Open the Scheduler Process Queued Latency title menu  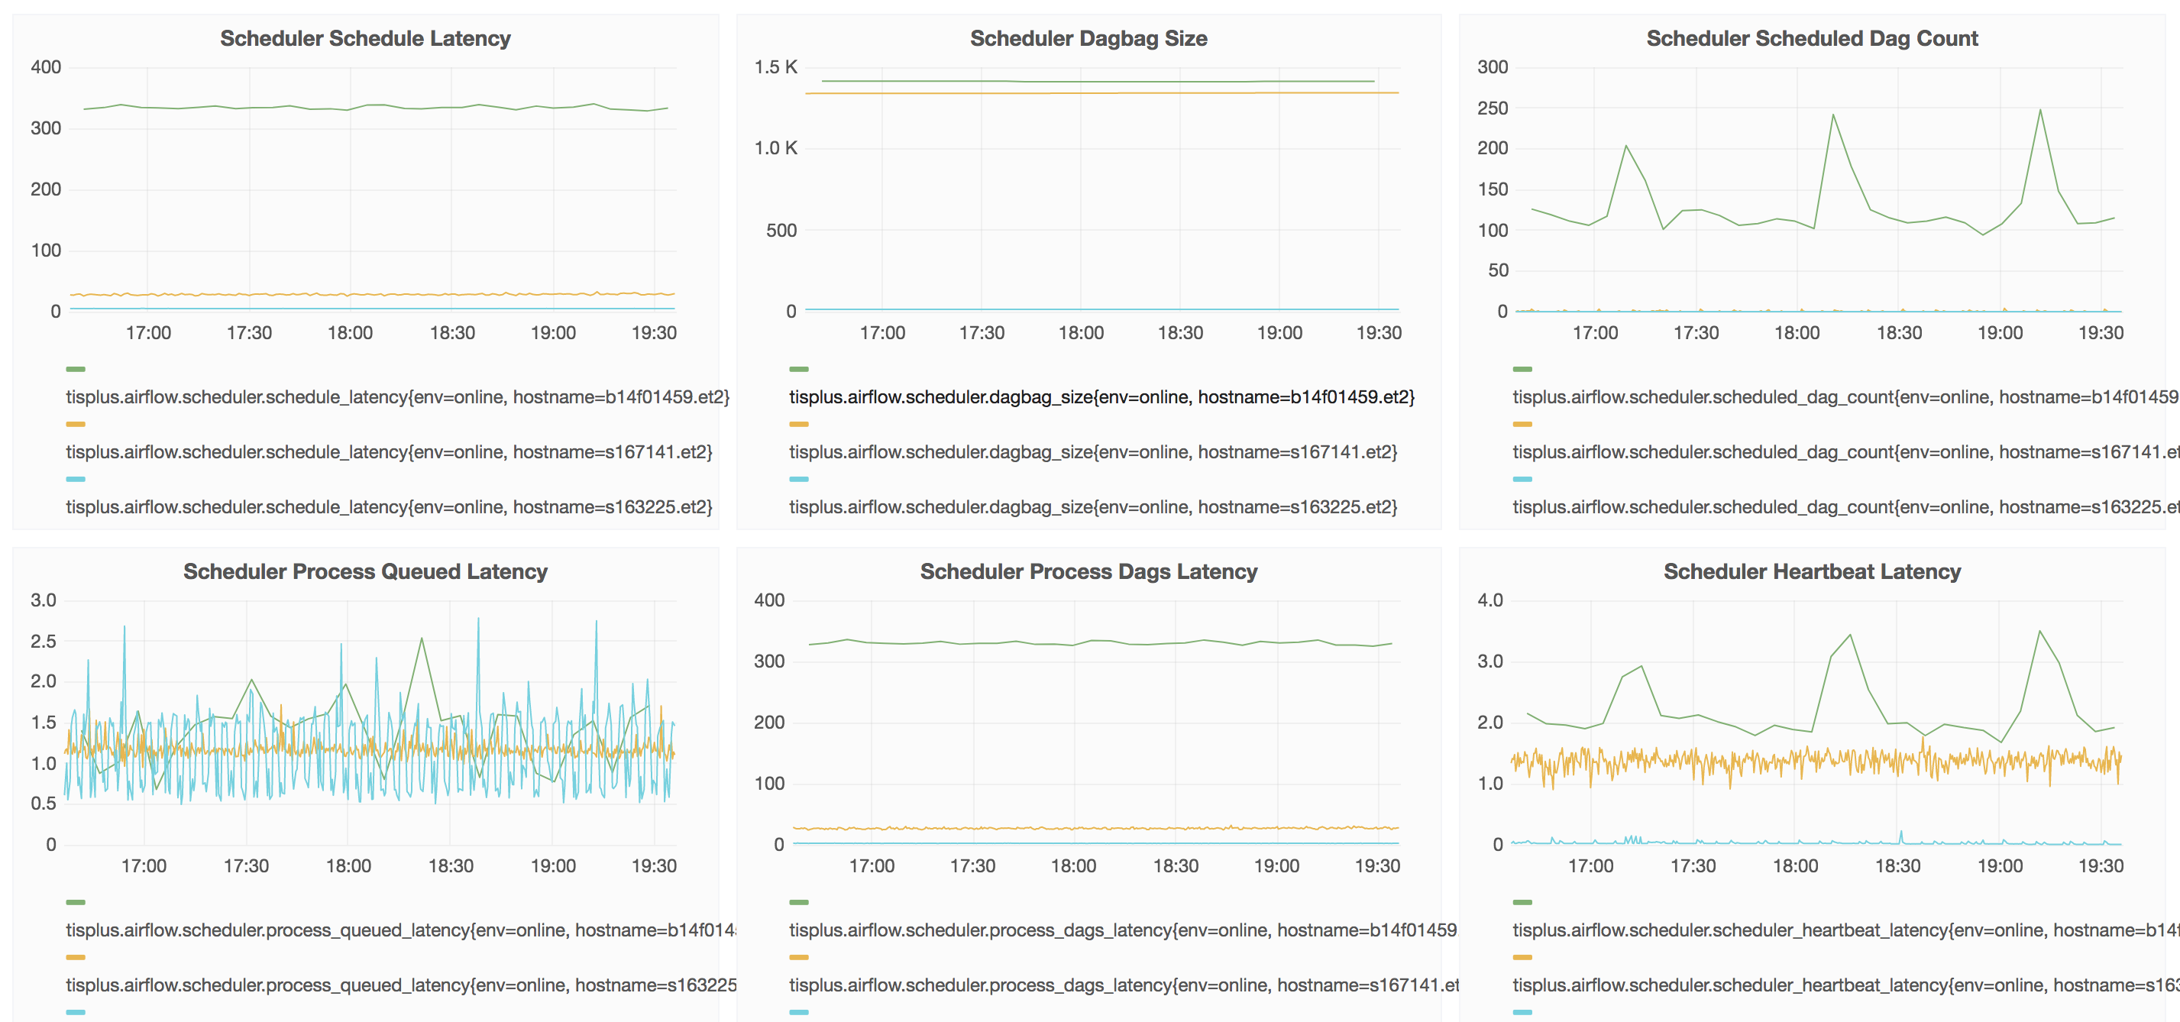coord(365,571)
